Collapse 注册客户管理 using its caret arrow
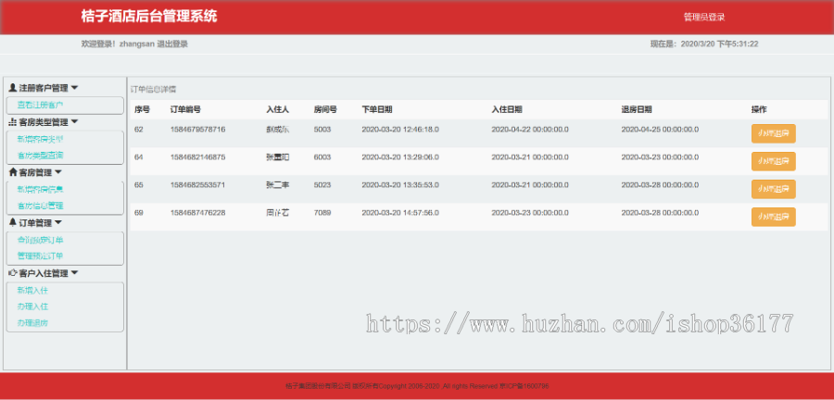This screenshot has width=834, height=400. coord(74,88)
